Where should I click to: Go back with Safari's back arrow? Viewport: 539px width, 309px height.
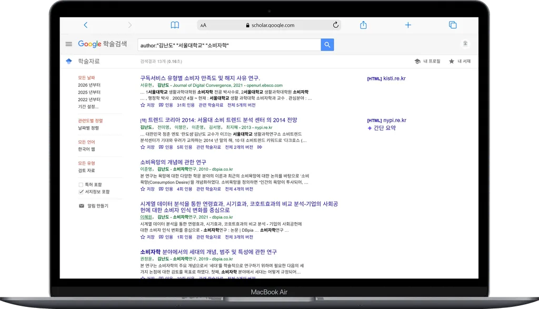point(86,25)
